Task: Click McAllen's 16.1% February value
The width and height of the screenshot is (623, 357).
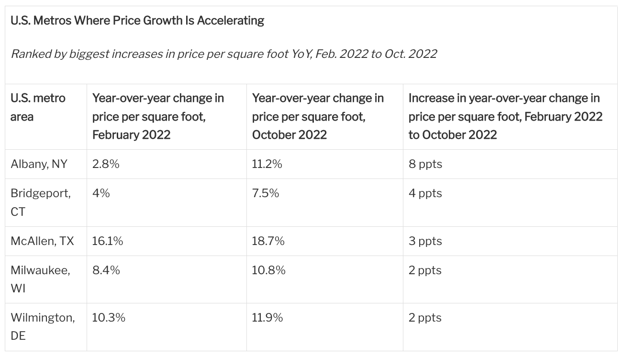Action: pos(108,241)
